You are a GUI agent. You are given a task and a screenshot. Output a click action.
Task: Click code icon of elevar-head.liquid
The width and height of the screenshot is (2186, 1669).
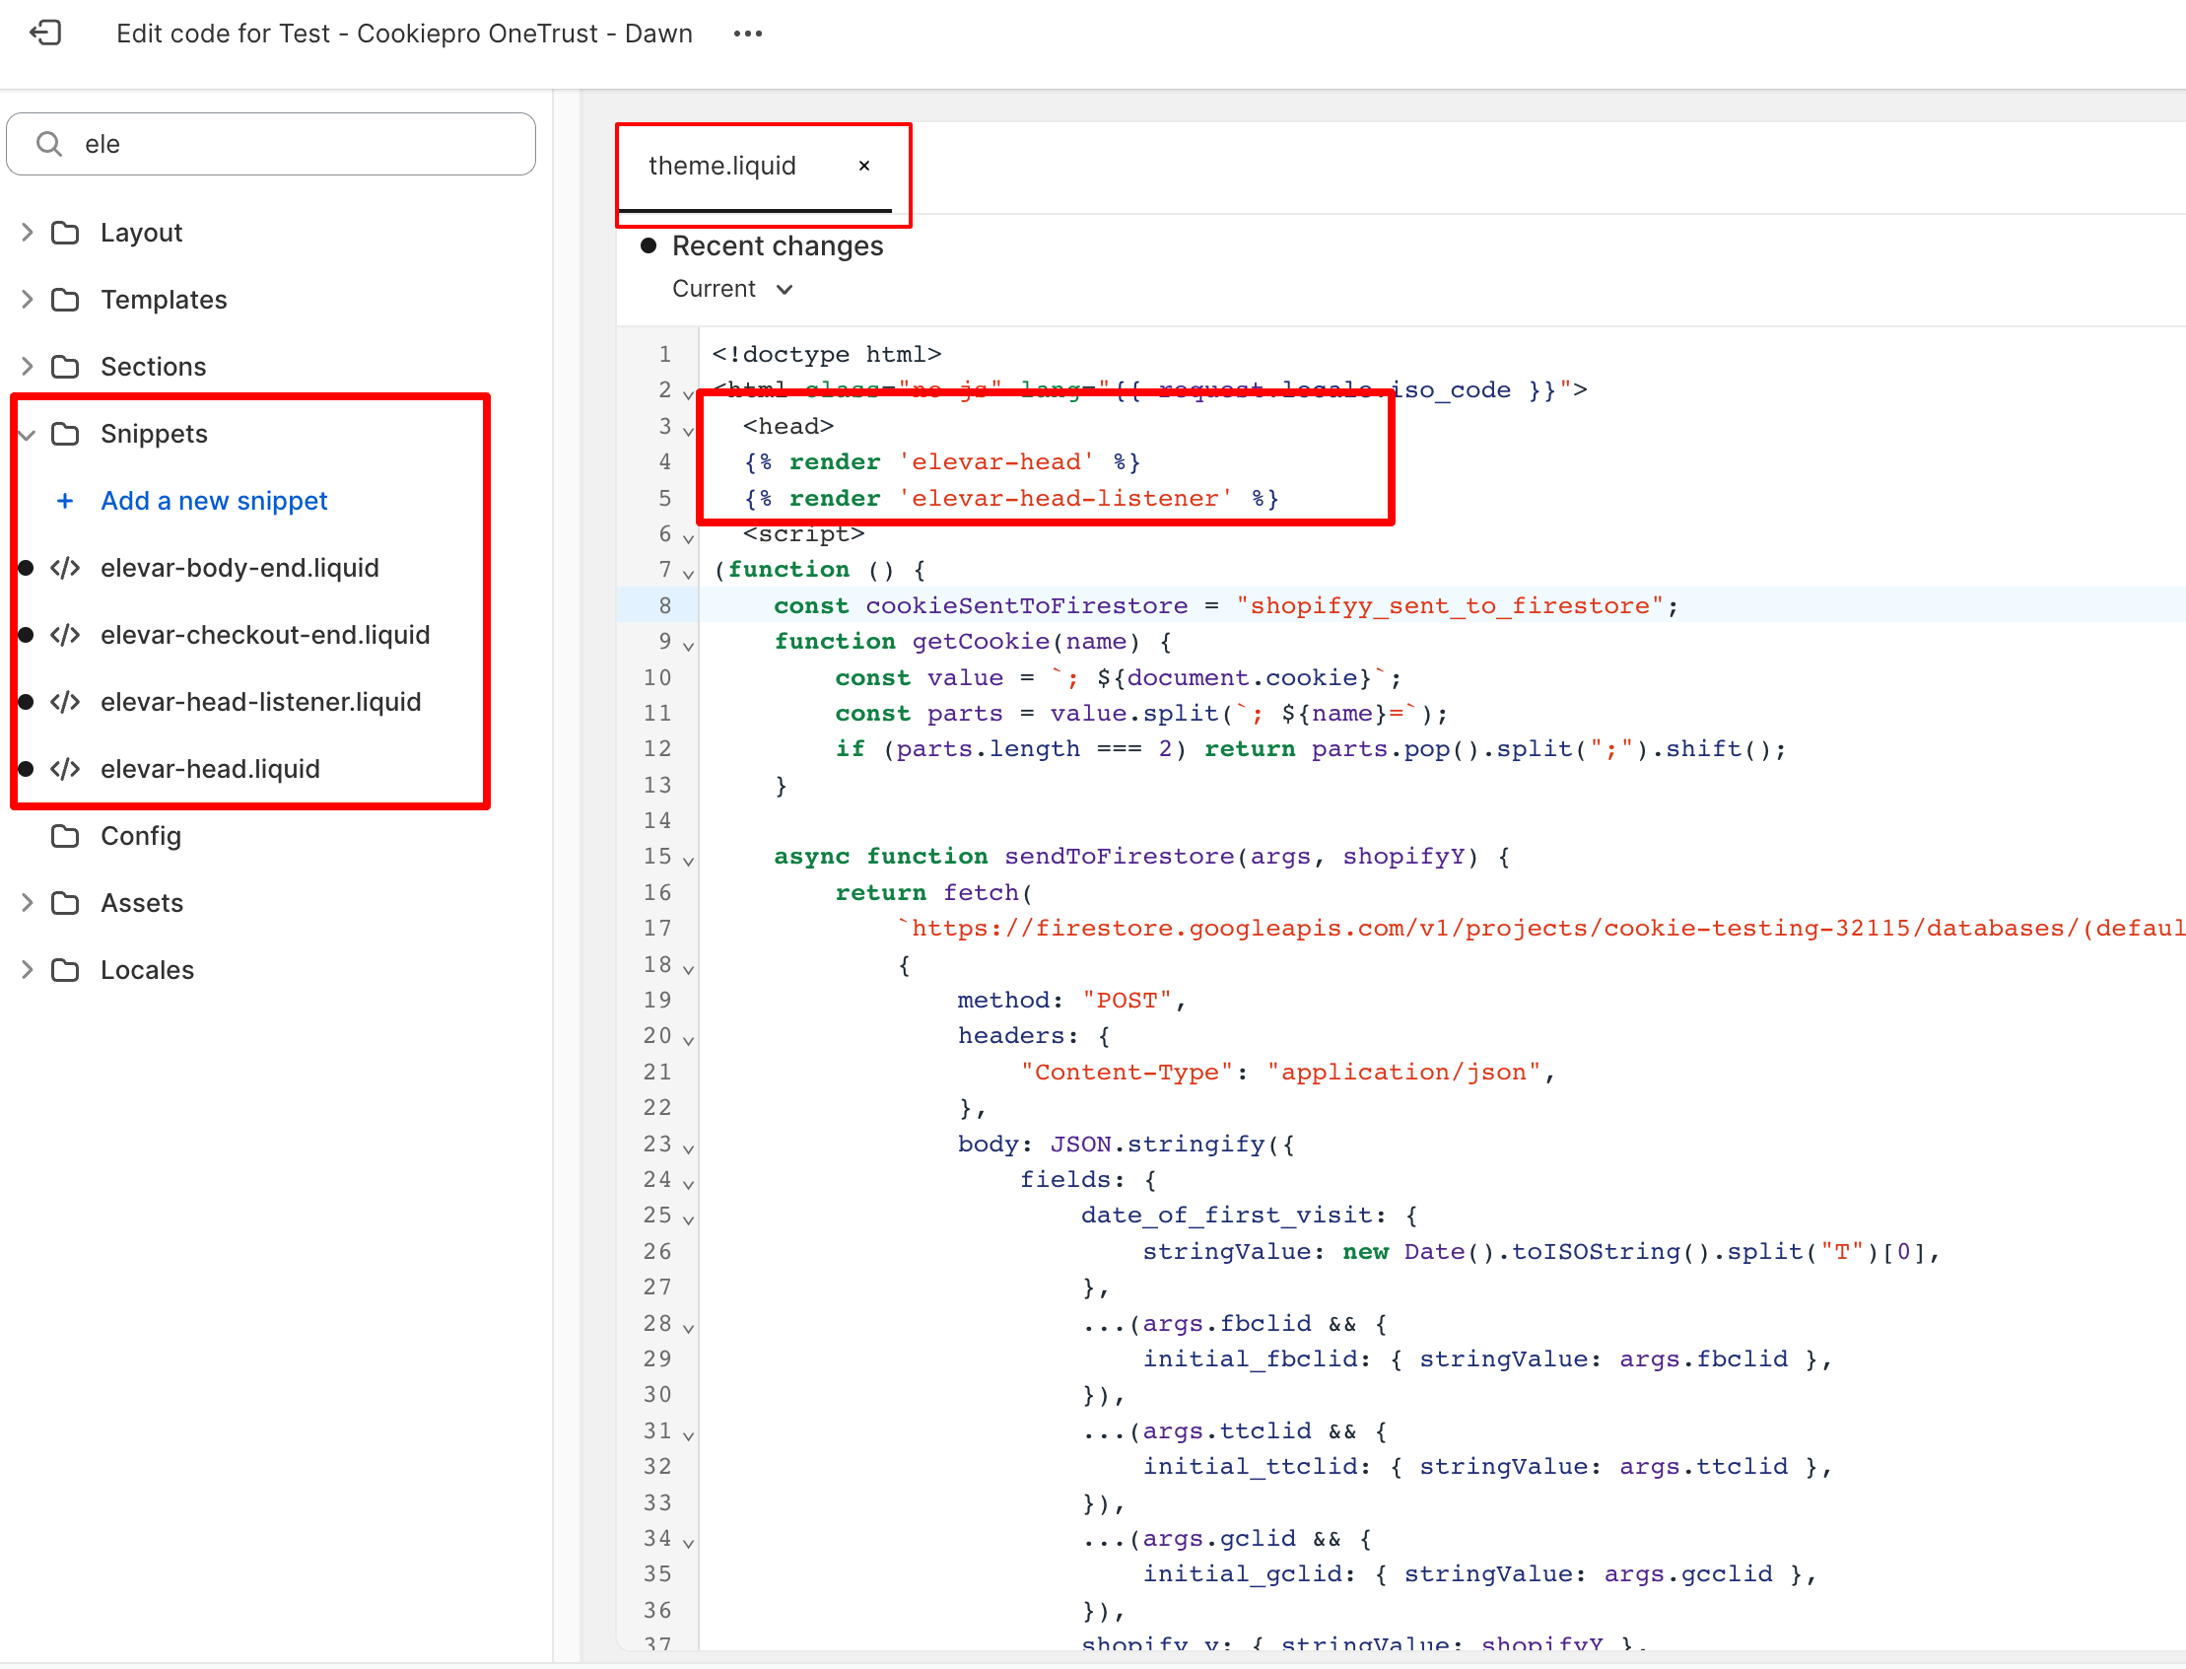click(66, 769)
